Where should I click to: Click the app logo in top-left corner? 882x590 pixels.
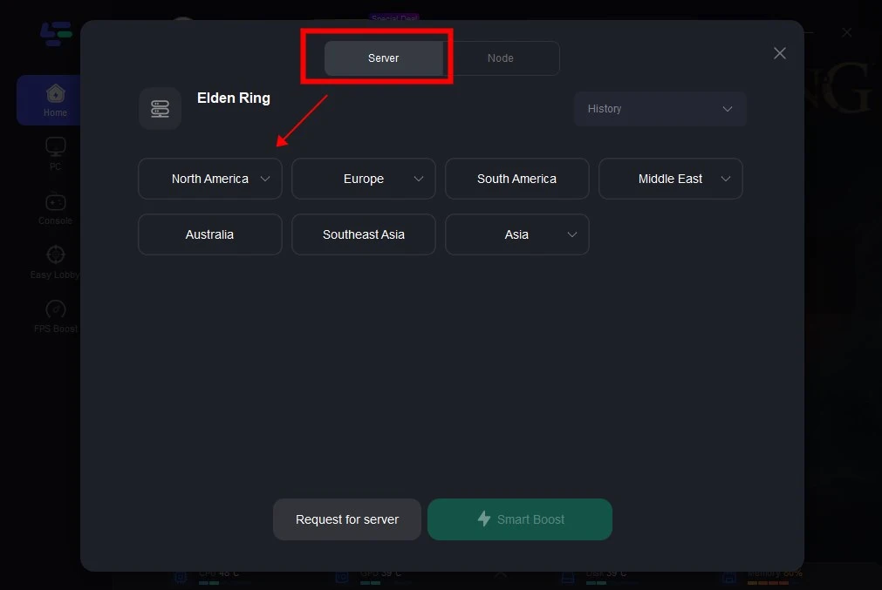tap(56, 34)
